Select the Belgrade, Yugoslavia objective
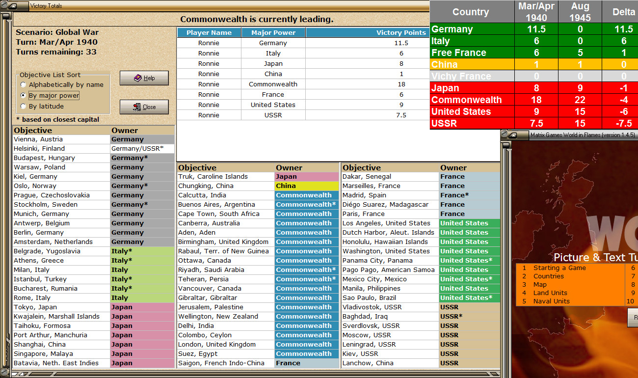The height and width of the screenshot is (378, 638). pos(61,251)
